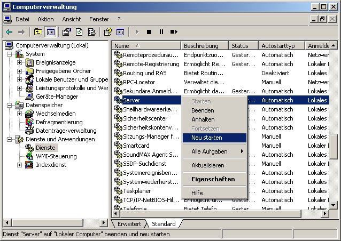Pause the service with the pause icon

[x=161, y=32]
